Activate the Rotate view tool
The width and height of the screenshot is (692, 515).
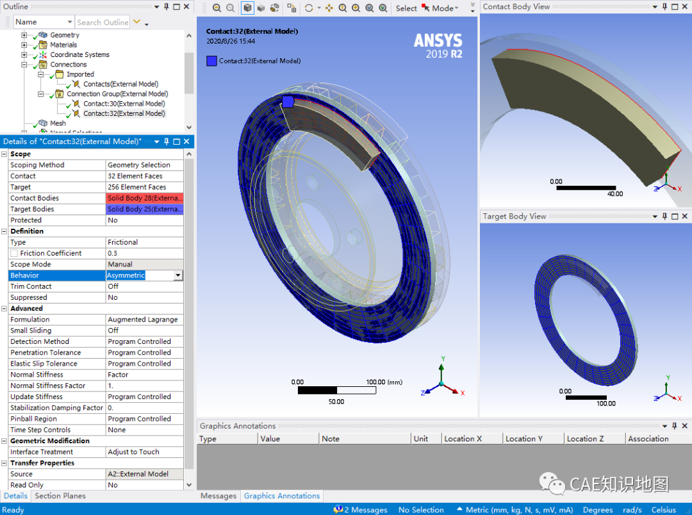click(309, 8)
